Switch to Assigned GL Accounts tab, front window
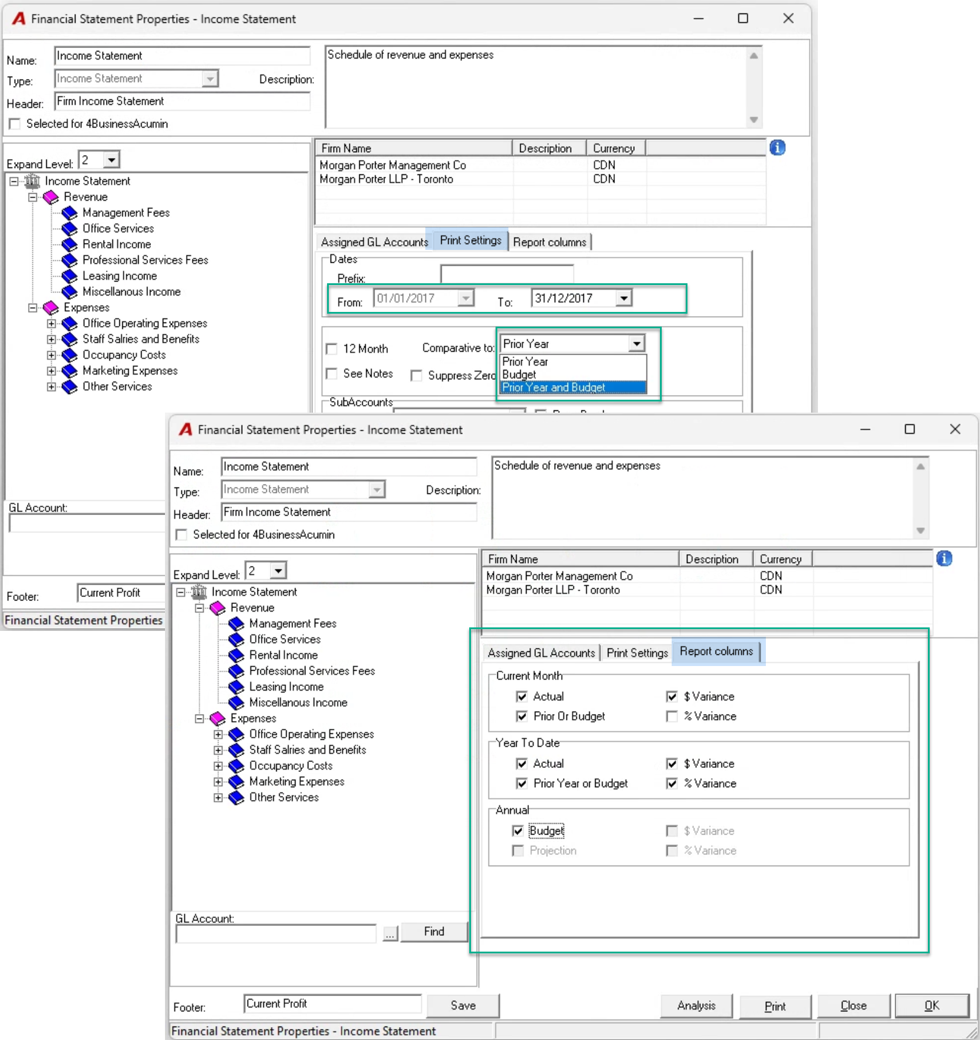 [541, 653]
